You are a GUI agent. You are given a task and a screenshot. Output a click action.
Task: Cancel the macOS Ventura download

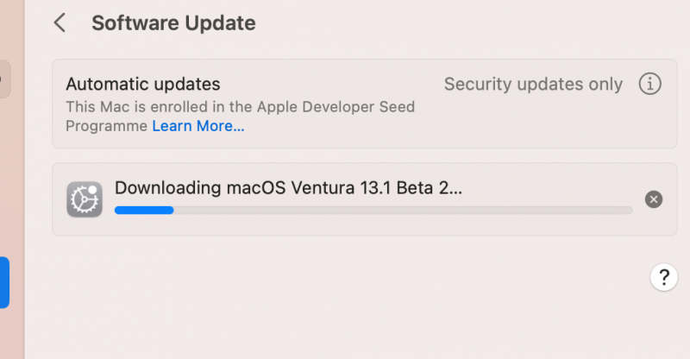[654, 199]
